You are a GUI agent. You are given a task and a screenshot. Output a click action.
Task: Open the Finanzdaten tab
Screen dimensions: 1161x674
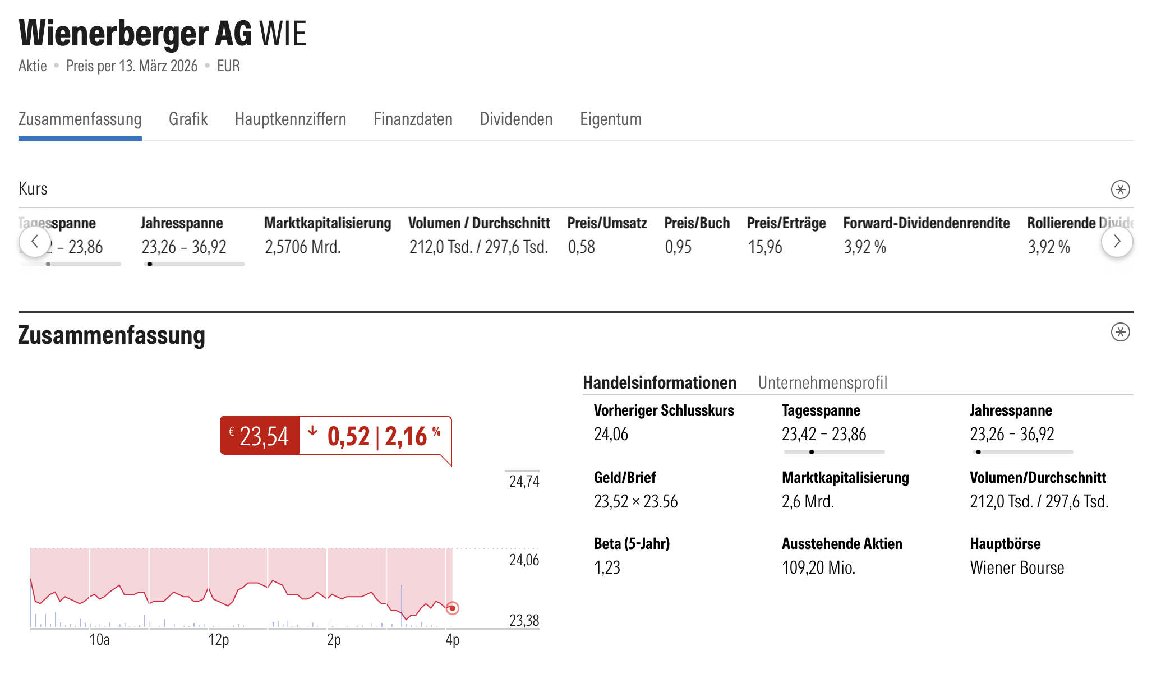click(x=413, y=119)
